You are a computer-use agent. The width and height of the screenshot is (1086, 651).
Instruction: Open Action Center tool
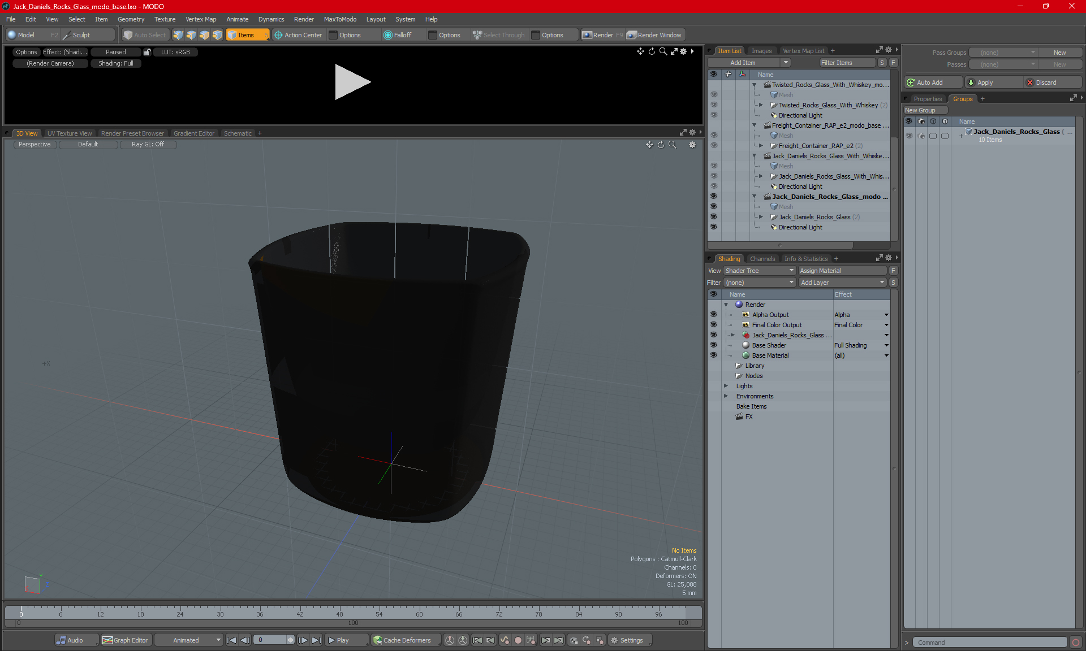(x=298, y=35)
